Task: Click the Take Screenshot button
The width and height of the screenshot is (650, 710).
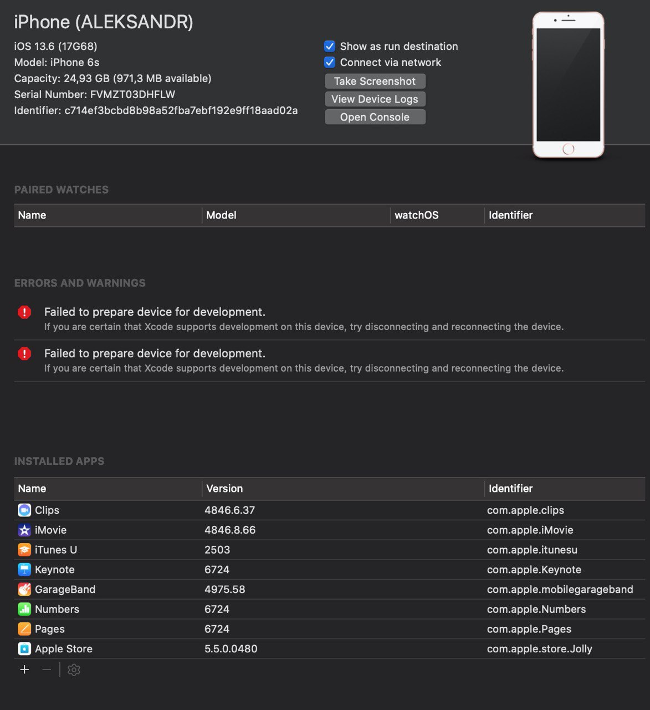Action: point(375,81)
